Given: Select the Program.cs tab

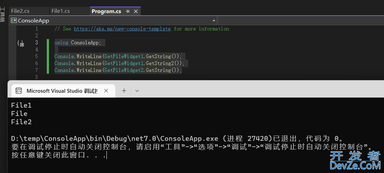Looking at the screenshot, I should [106, 11].
